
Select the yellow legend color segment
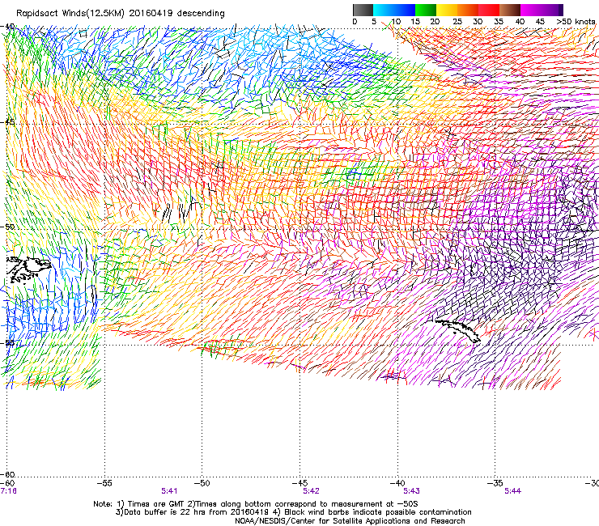447,10
